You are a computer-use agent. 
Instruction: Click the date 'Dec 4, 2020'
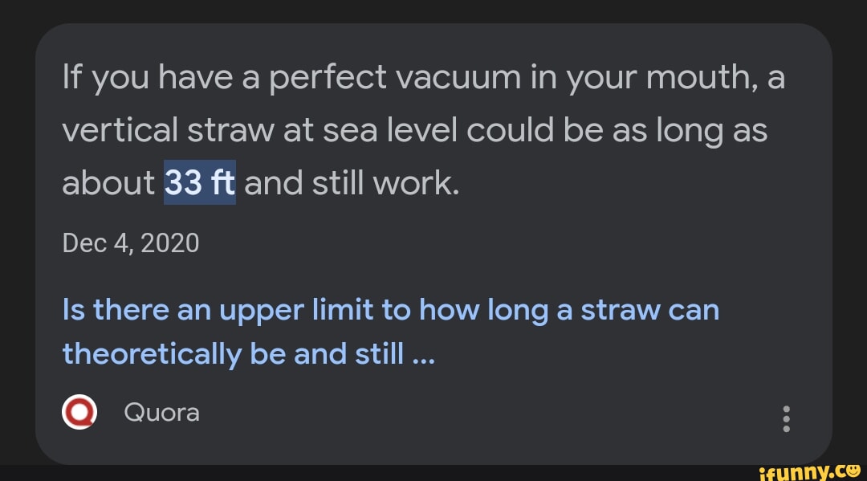click(x=131, y=243)
